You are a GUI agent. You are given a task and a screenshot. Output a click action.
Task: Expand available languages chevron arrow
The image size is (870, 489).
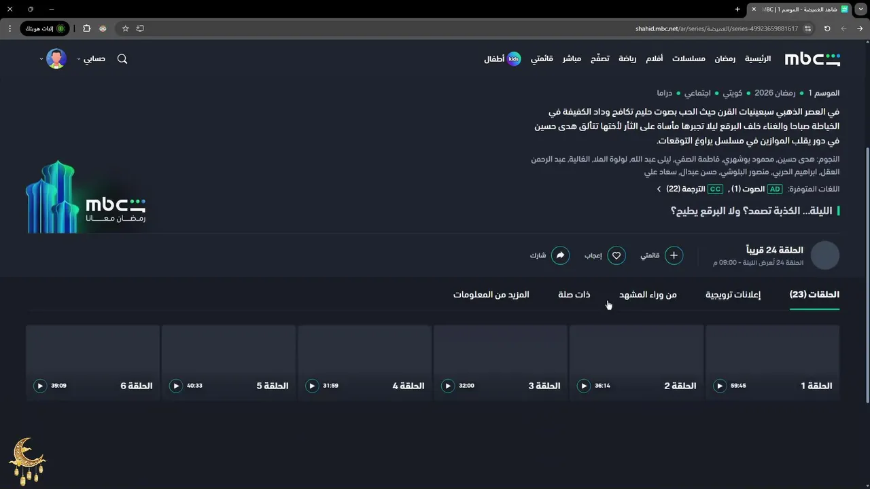[x=659, y=189]
